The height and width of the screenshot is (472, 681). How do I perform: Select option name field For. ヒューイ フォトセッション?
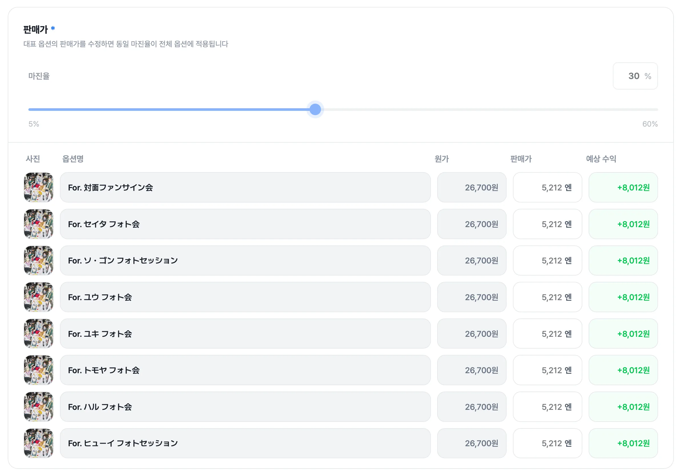click(x=245, y=443)
